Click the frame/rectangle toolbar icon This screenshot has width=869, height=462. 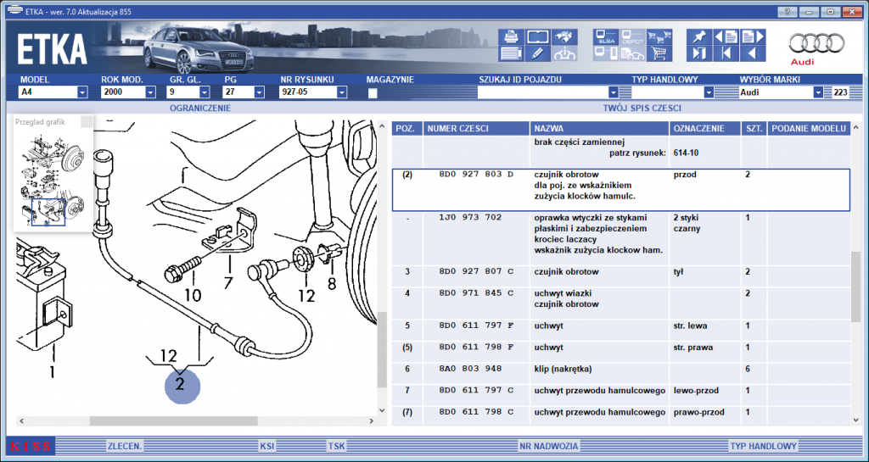tap(537, 37)
